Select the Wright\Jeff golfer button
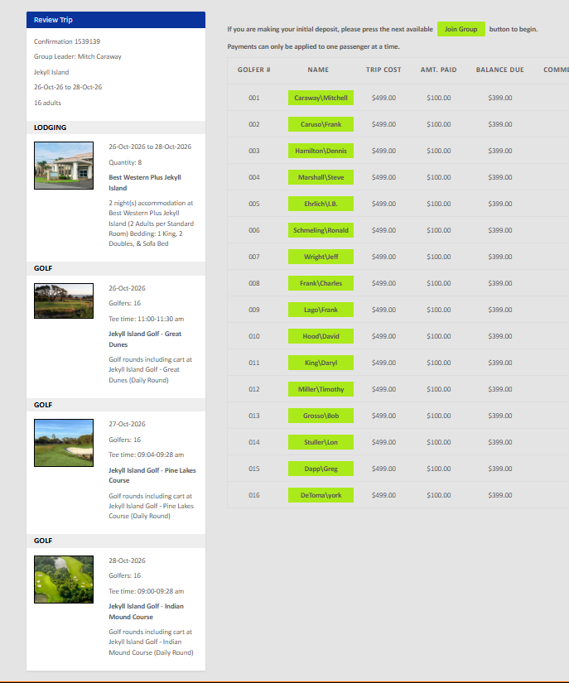Image resolution: width=569 pixels, height=683 pixels. click(321, 257)
